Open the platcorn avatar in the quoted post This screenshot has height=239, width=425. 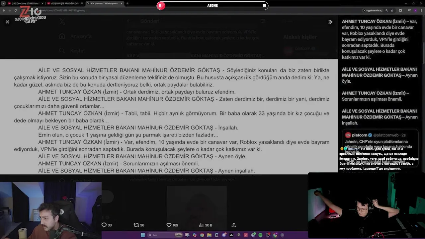coord(348,135)
